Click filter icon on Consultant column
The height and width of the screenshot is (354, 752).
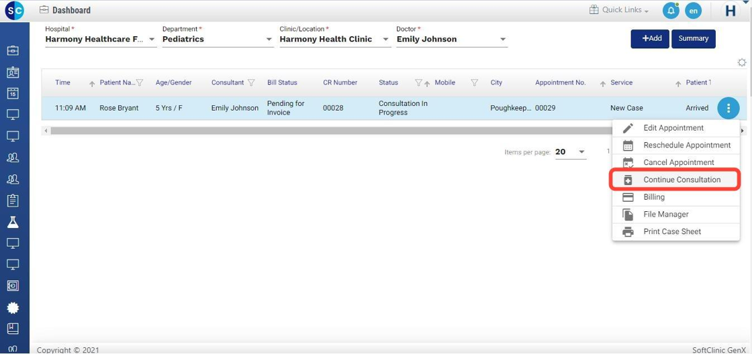pos(251,82)
